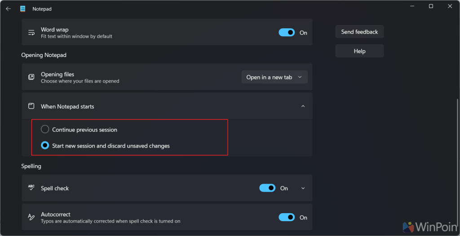The width and height of the screenshot is (460, 236).
Task: Turn off the Word wrap toggle
Action: (x=287, y=32)
